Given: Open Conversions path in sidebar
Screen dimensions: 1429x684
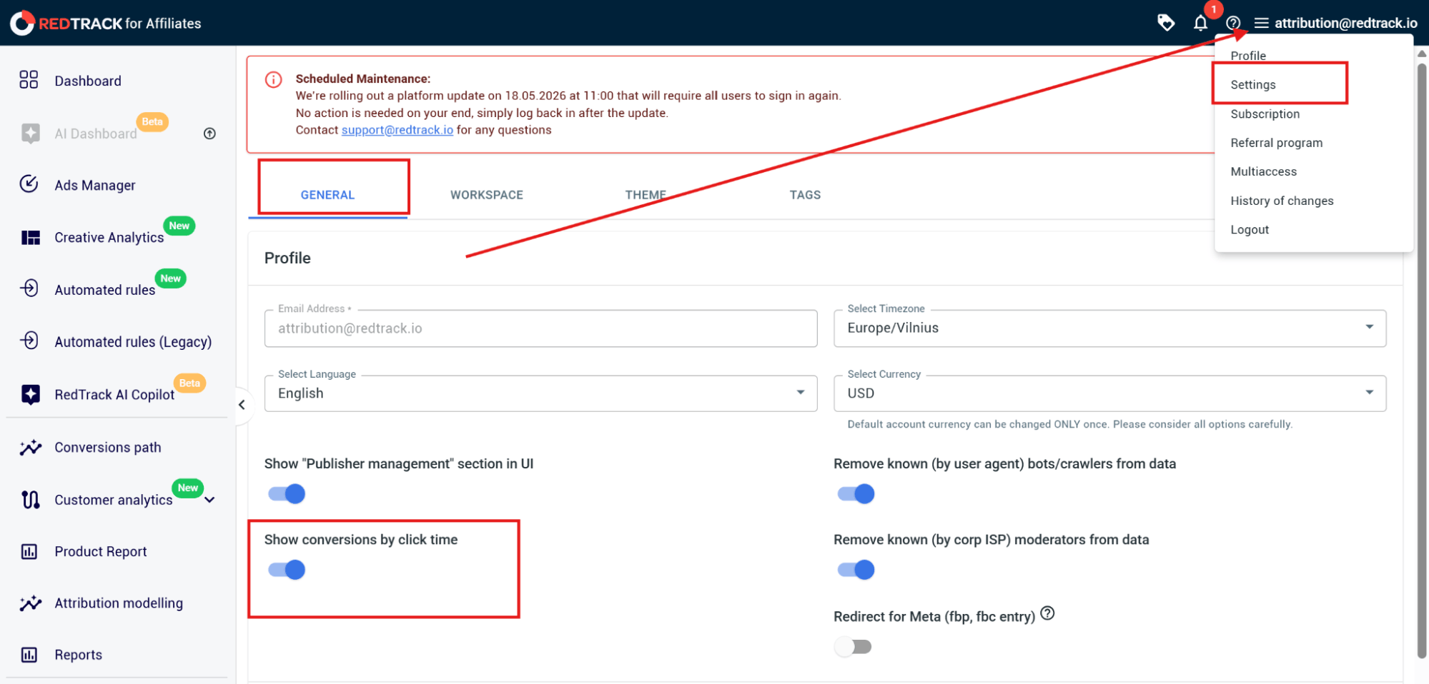Looking at the screenshot, I should (108, 448).
